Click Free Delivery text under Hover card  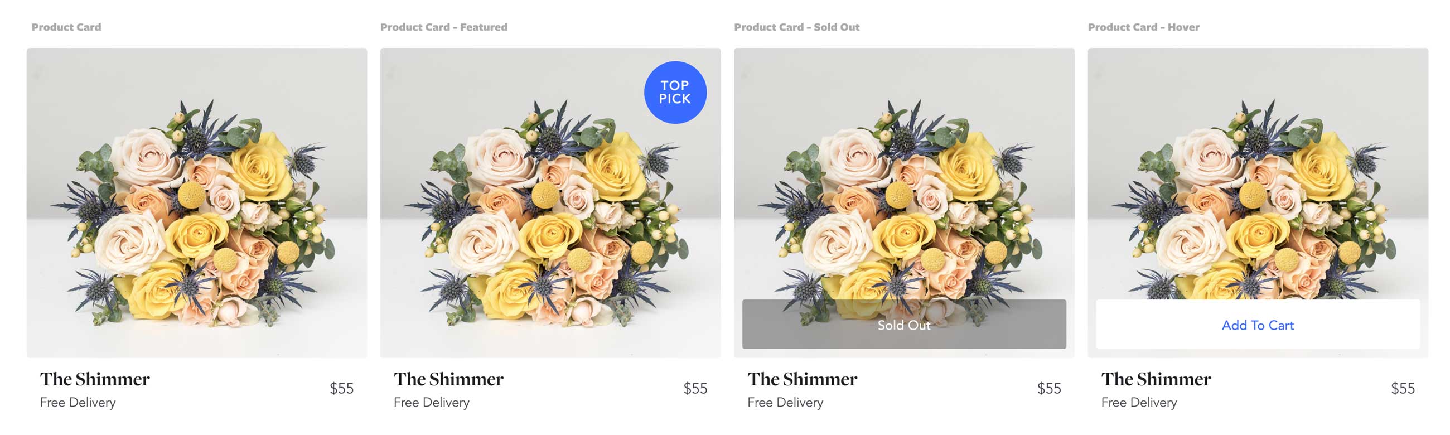(1139, 402)
